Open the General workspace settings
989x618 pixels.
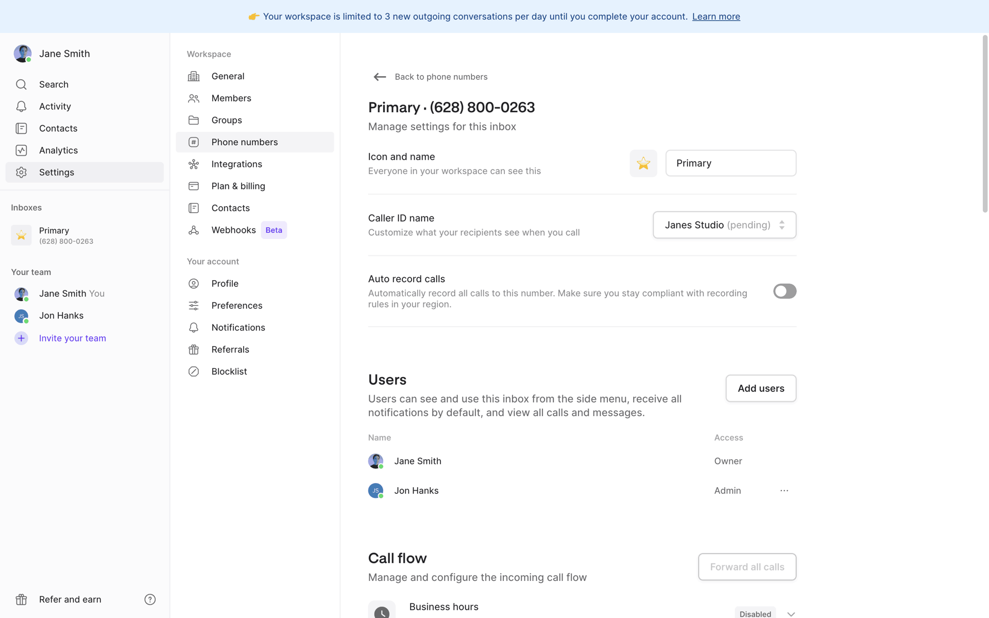254,76
